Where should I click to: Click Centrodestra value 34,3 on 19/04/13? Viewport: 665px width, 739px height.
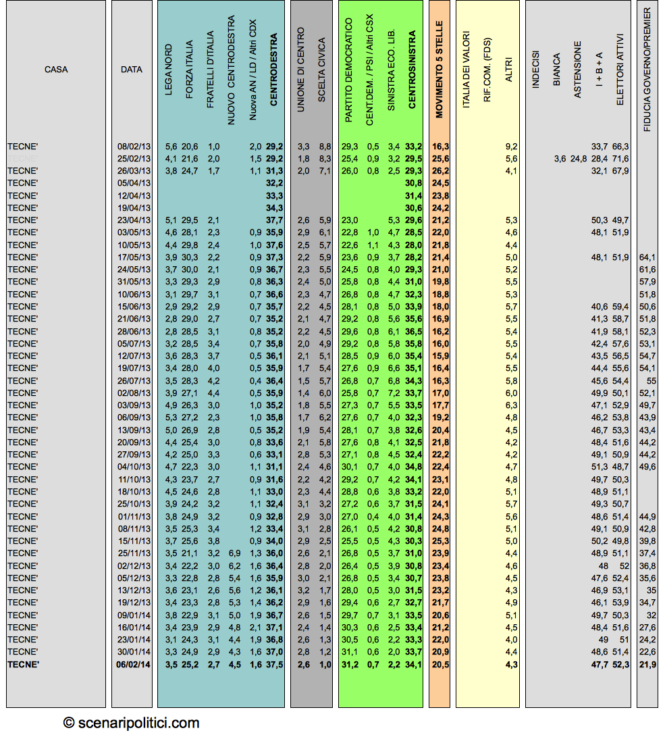275,208
